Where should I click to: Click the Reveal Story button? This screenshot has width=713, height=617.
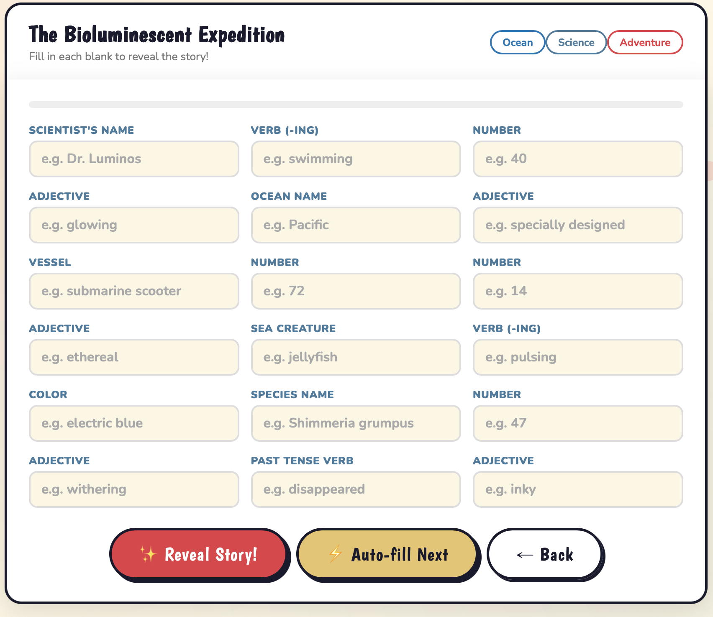tap(199, 554)
